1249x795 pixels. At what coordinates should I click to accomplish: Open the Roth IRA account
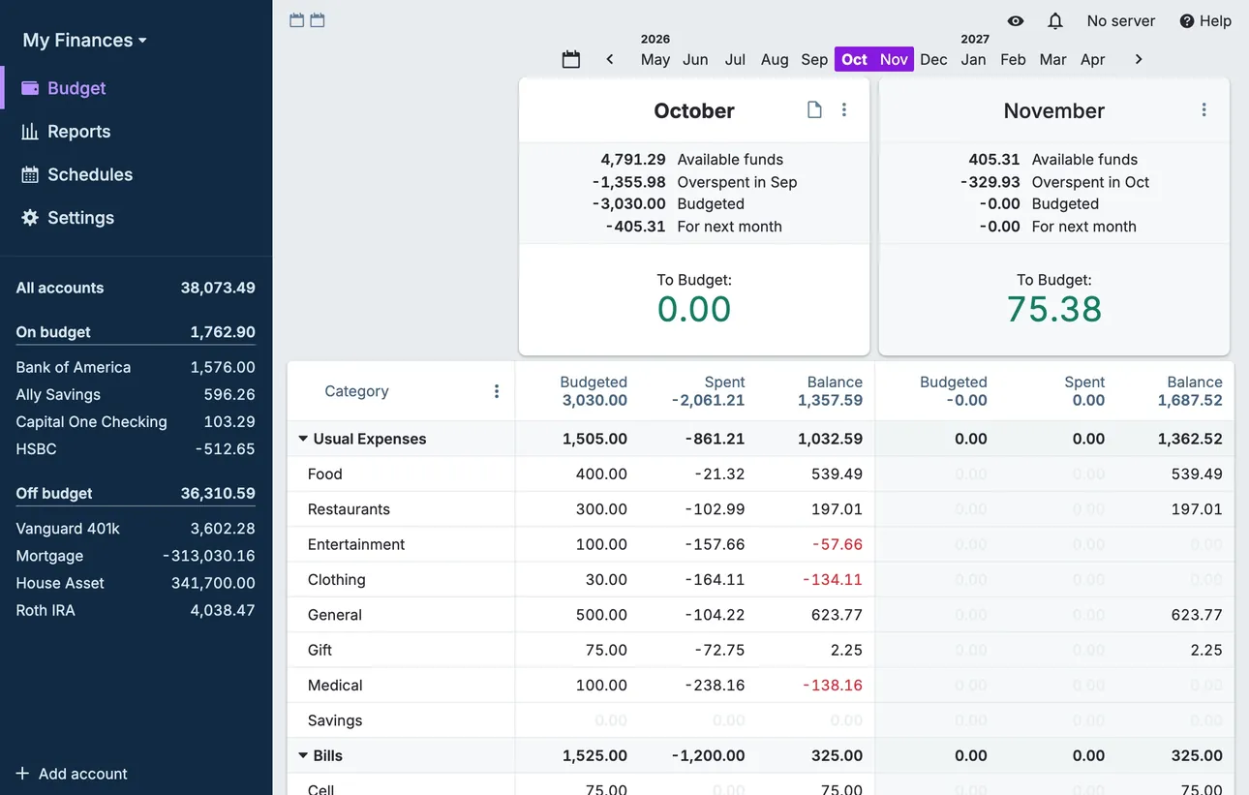136,610
